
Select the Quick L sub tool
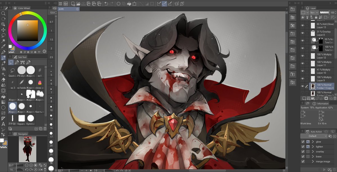12,71
